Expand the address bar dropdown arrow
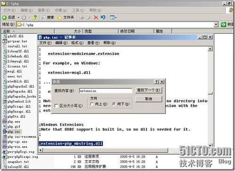235x171 pixels. [x=216, y=24]
